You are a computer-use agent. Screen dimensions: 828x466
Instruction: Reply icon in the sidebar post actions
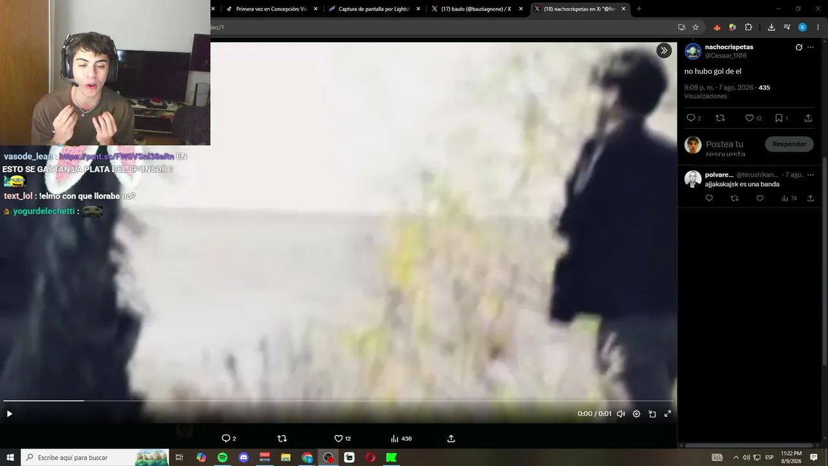tap(693, 118)
